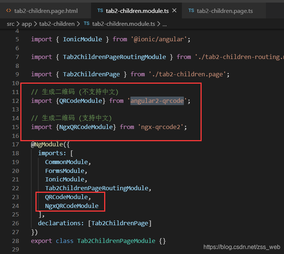The width and height of the screenshot is (284, 254).
Task: Click 'IonicModule' in line 5 import
Action: coord(82,39)
